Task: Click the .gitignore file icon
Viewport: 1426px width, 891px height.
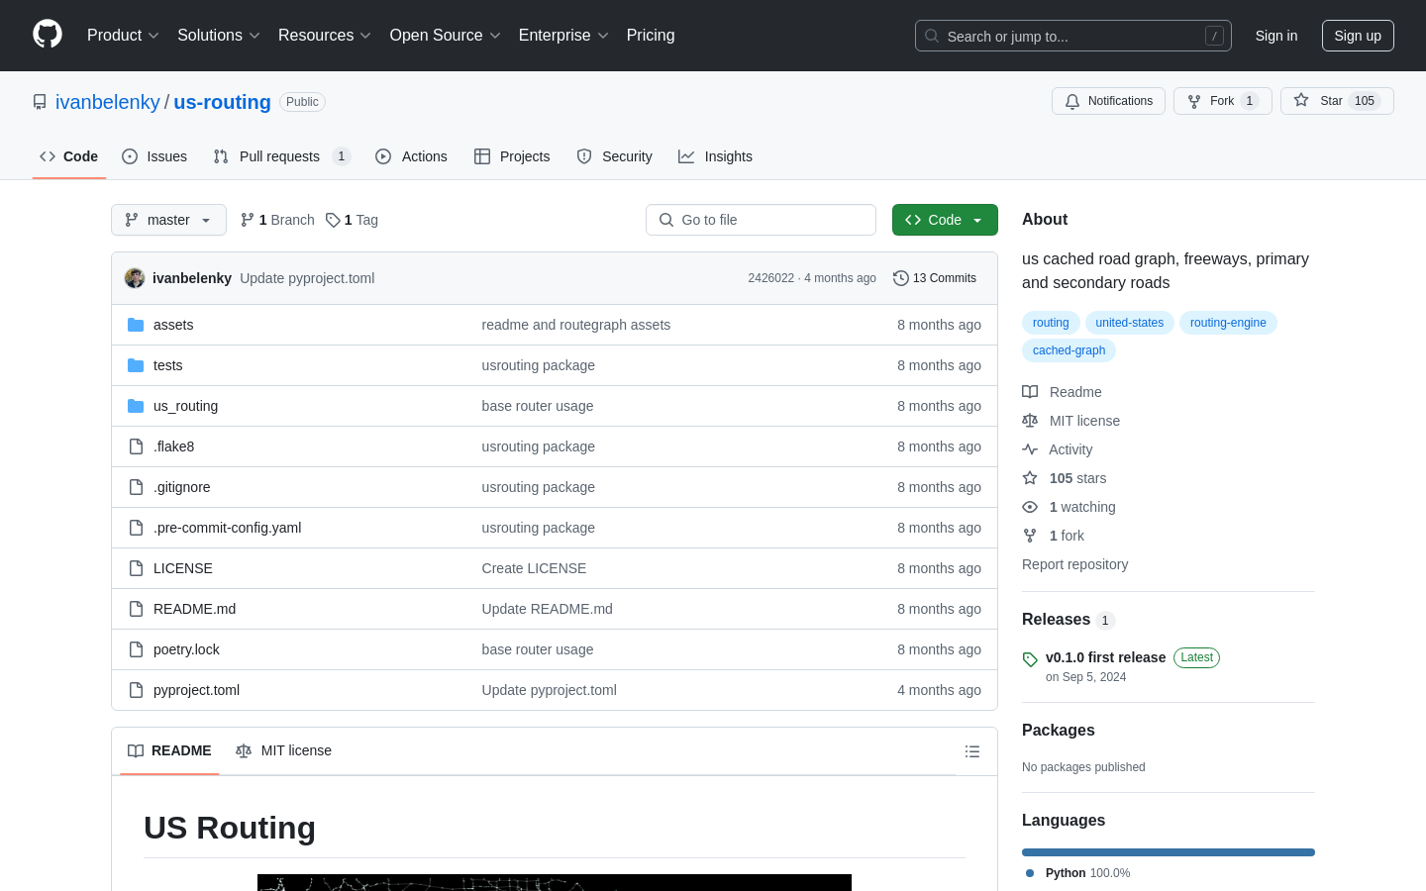Action: (136, 487)
